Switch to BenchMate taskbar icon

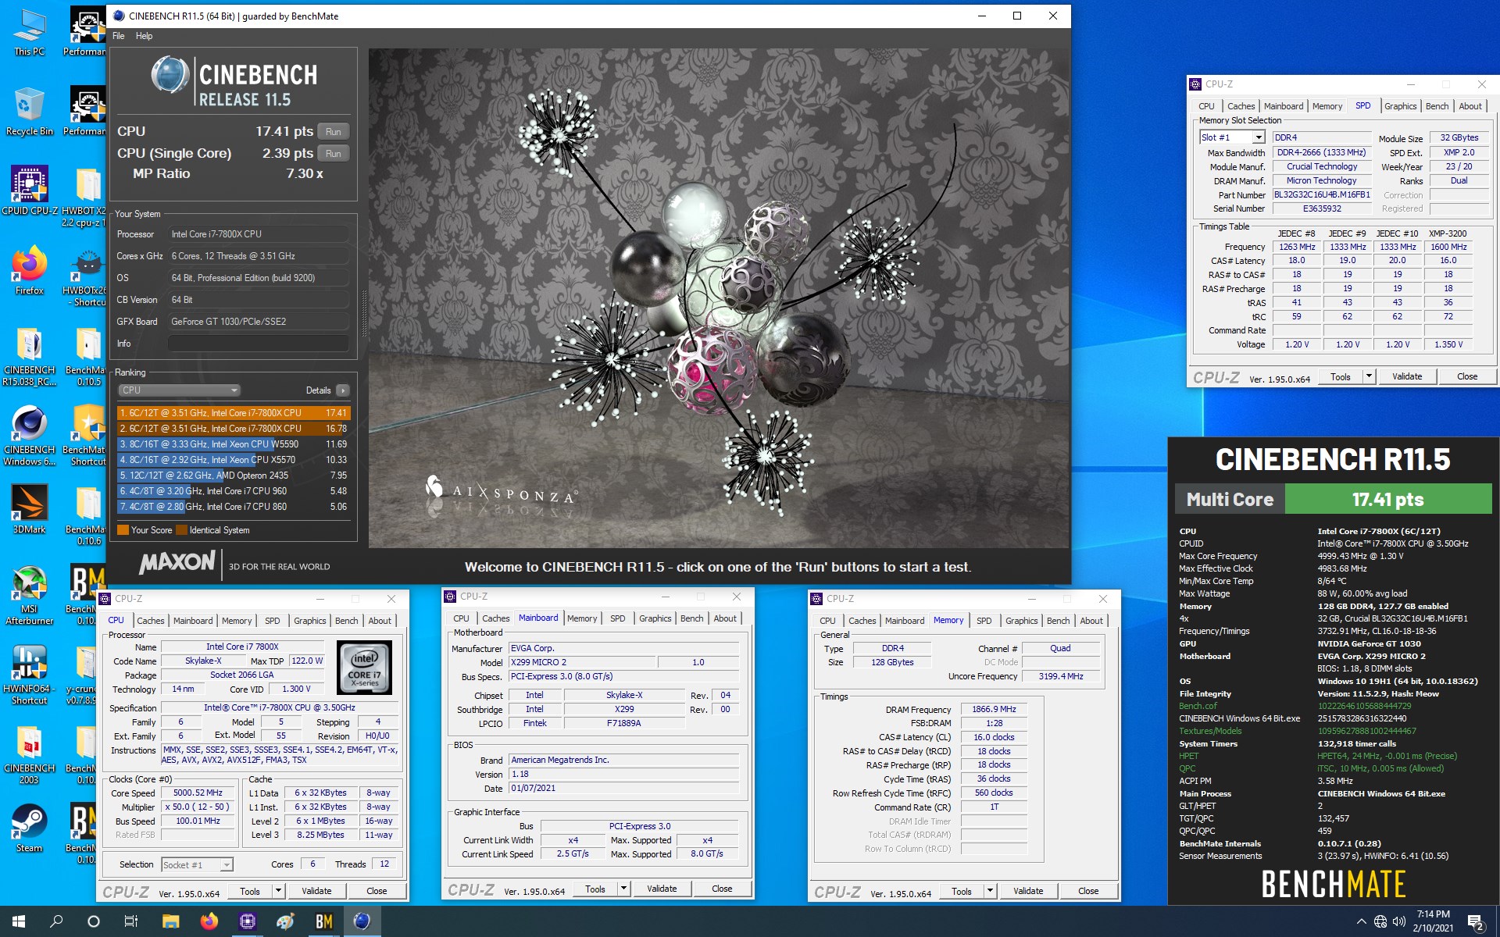(323, 921)
